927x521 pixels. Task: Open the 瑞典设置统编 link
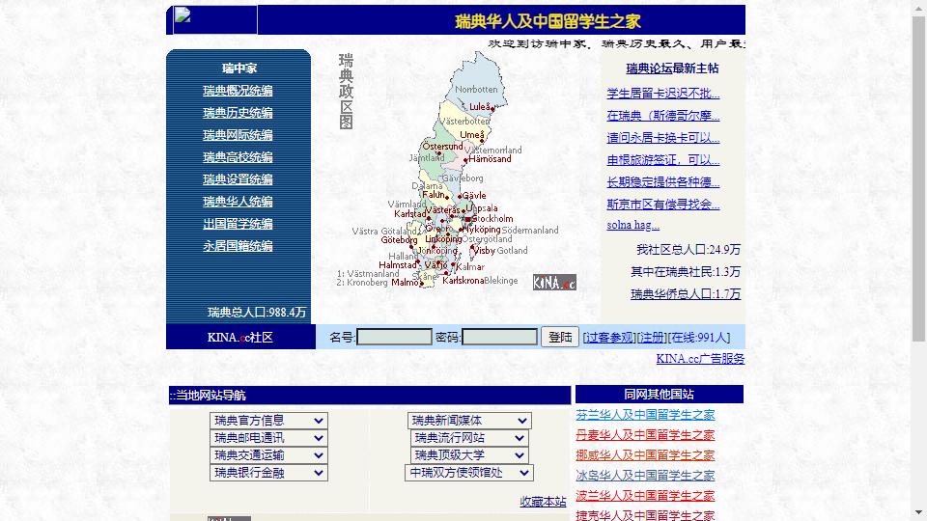(x=238, y=179)
